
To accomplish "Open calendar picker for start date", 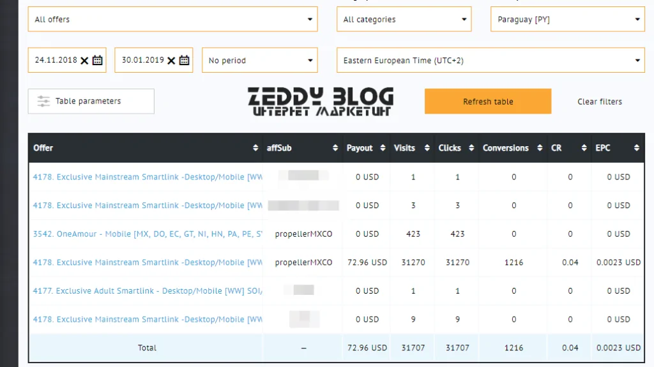I will [x=98, y=61].
